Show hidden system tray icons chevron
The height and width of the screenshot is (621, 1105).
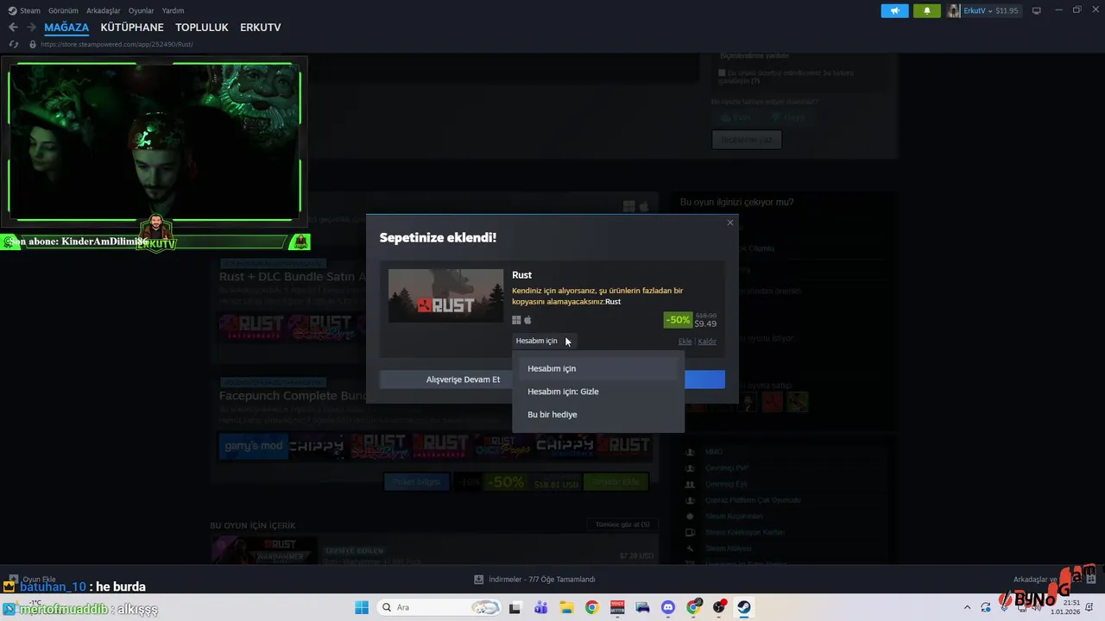[967, 607]
